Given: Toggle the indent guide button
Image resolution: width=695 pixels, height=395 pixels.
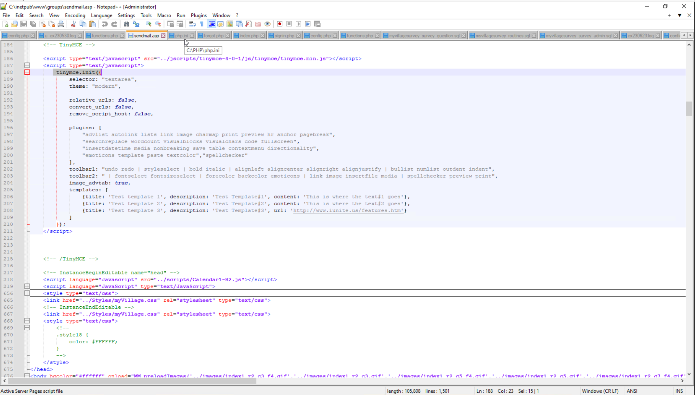Looking at the screenshot, I should pyautogui.click(x=212, y=24).
